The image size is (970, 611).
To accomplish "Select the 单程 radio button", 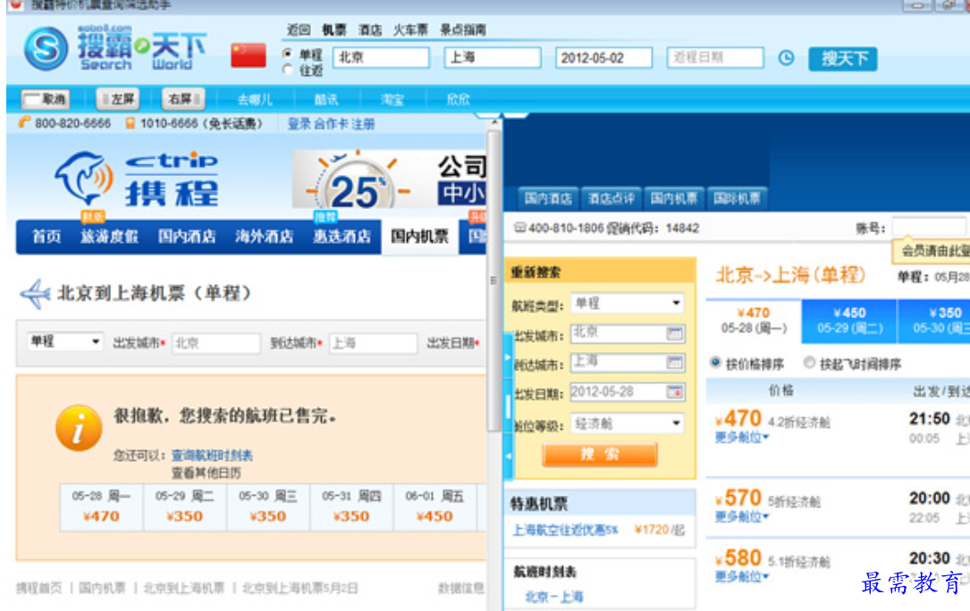I will click(x=287, y=54).
